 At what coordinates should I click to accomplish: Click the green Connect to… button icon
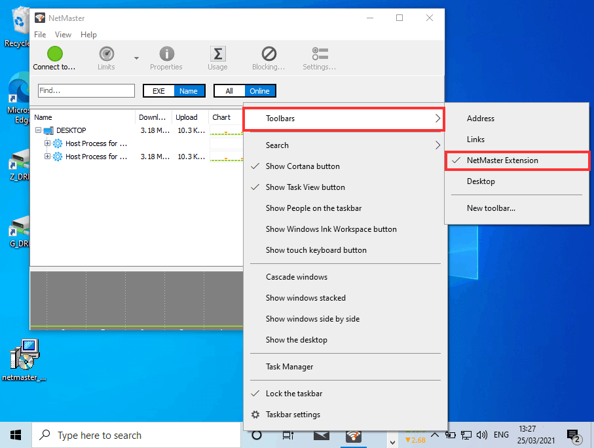coord(54,54)
